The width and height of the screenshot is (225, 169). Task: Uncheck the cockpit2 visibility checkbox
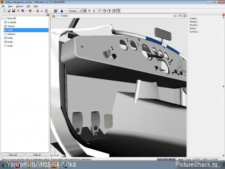tap(5, 22)
